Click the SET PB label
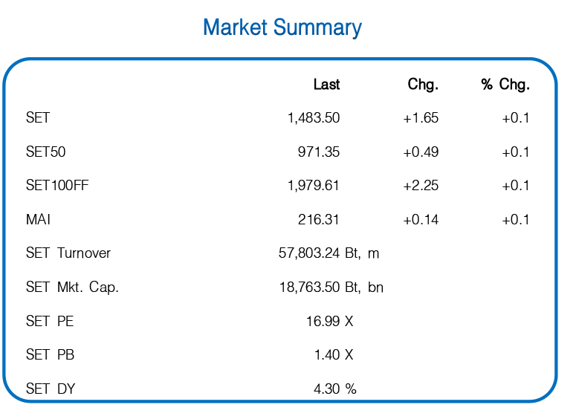This screenshot has height=419, width=579. pyautogui.click(x=50, y=355)
